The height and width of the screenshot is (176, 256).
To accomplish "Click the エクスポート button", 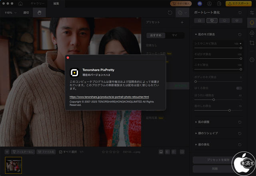I will click(x=238, y=4).
